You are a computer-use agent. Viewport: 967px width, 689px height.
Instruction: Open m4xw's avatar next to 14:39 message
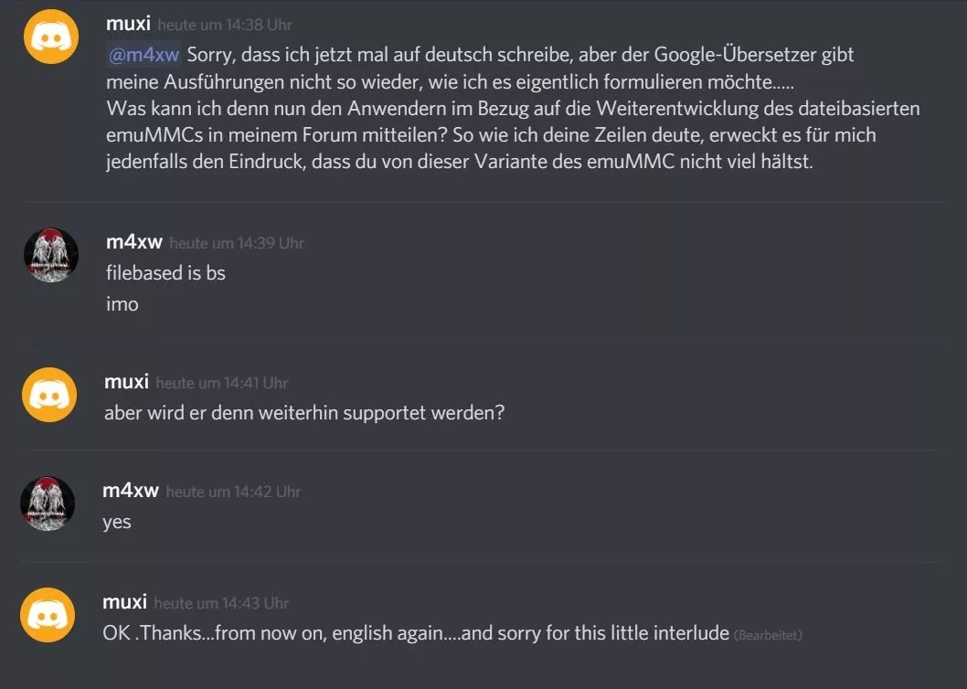pyautogui.click(x=50, y=255)
